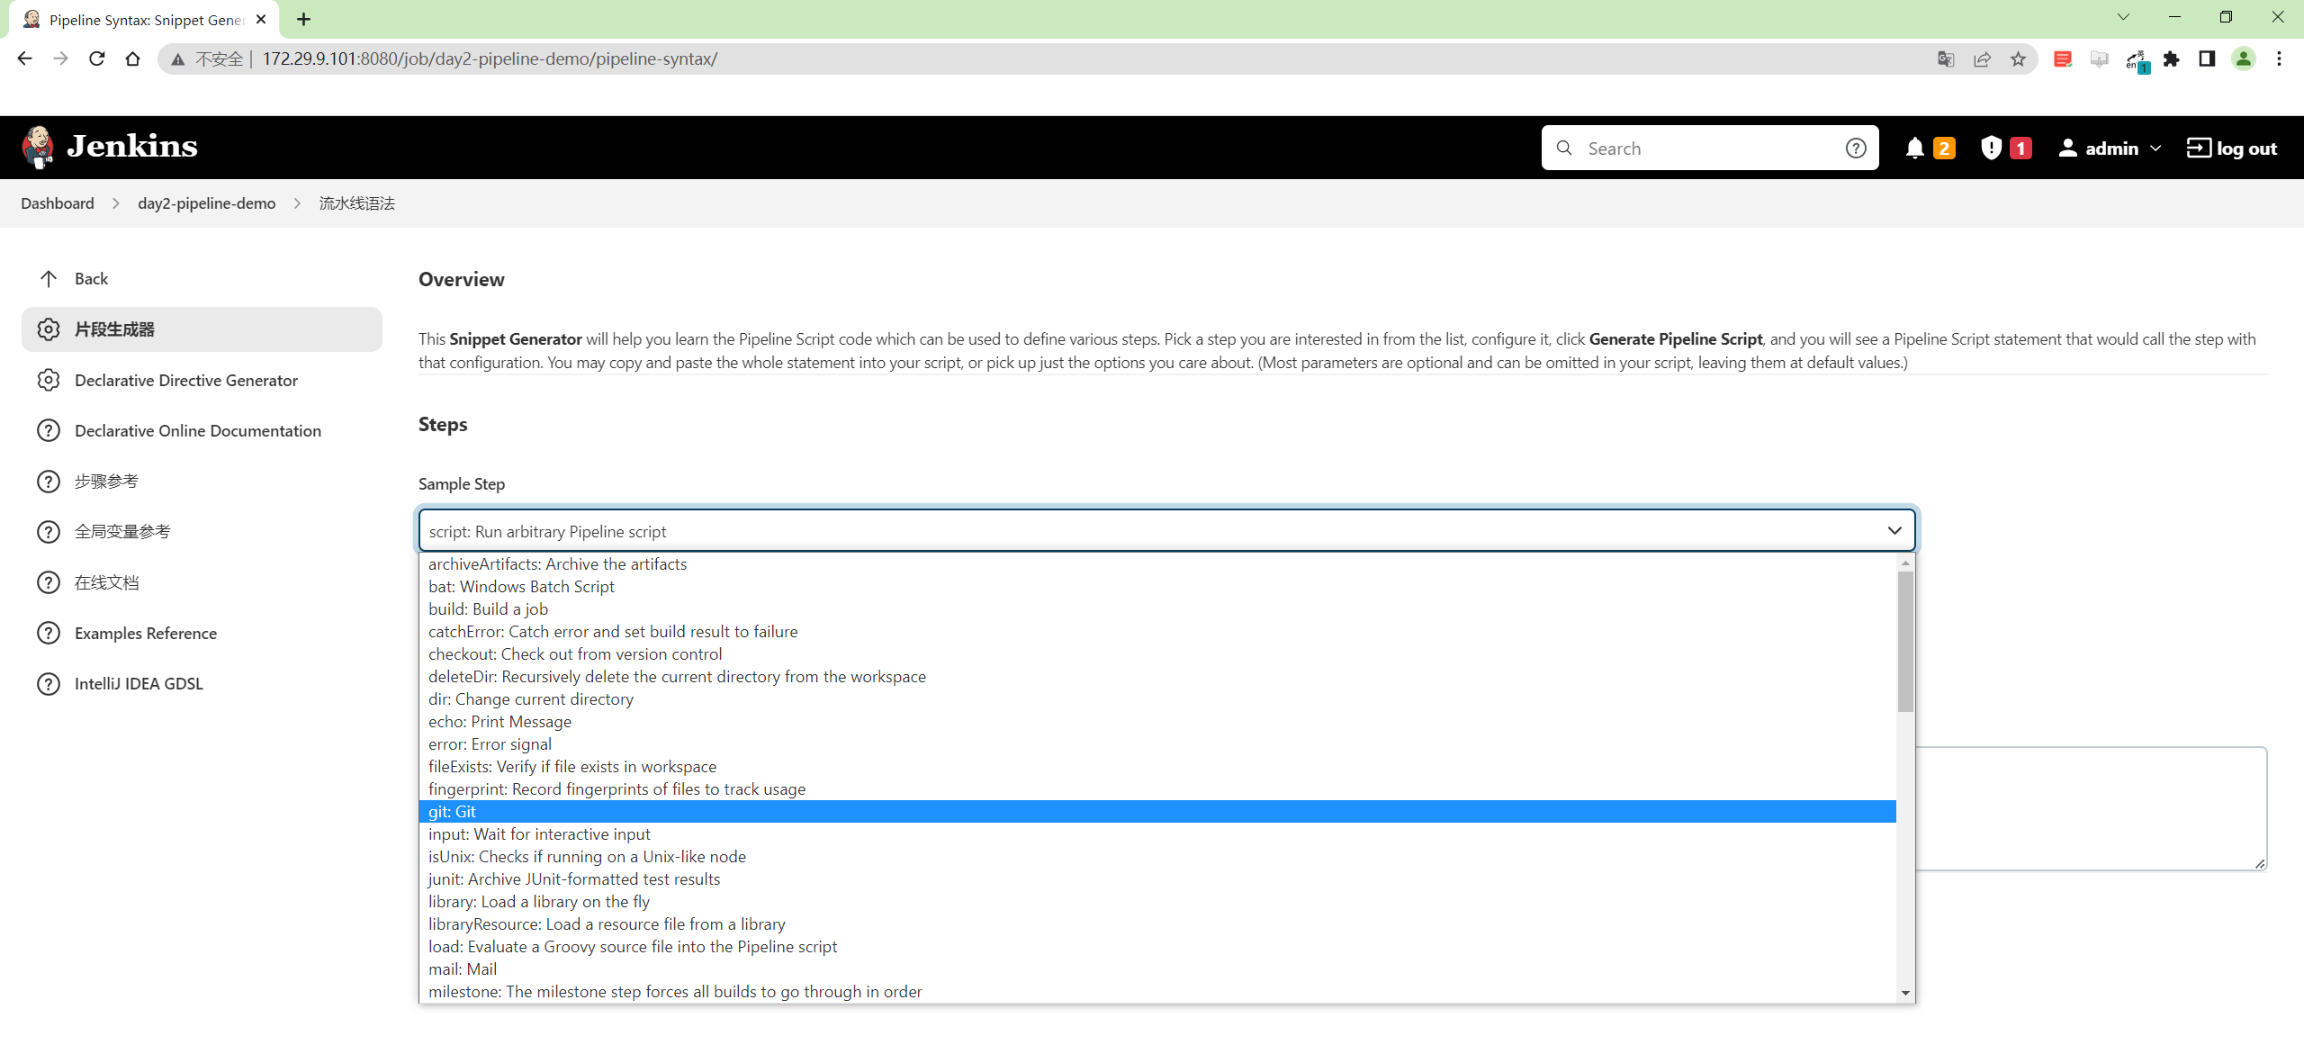Open the Chrome profile avatar
This screenshot has height=1054, width=2304.
click(2244, 59)
